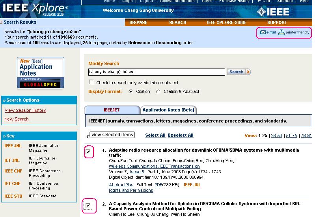Open Access Information in top navigation
Screen dimensions: 315x217
(177, 1)
